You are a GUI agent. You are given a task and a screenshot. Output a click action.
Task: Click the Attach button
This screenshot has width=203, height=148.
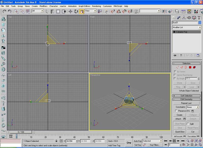pyautogui.click(x=178, y=119)
